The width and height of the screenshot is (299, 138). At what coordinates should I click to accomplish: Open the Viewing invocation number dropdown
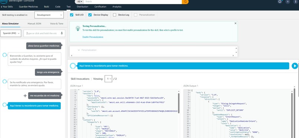(x=108, y=79)
